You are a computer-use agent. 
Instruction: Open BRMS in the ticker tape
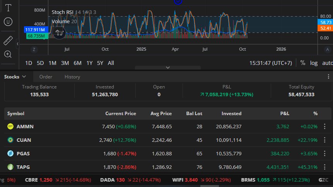click(275, 180)
